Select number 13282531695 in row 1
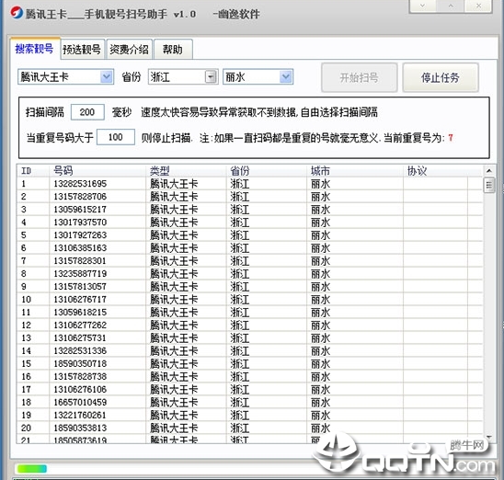The image size is (504, 480). 80,184
